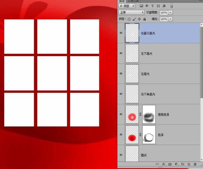Create a new group folder icon
Screen dimensions: 203x169
182,164
